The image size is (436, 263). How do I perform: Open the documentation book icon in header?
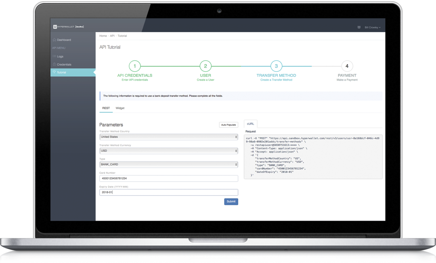[359, 27]
